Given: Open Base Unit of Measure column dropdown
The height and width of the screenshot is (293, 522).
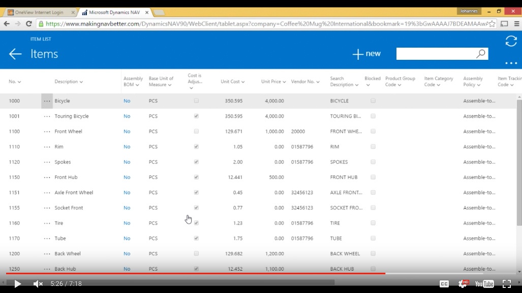Looking at the screenshot, I should click(x=170, y=85).
